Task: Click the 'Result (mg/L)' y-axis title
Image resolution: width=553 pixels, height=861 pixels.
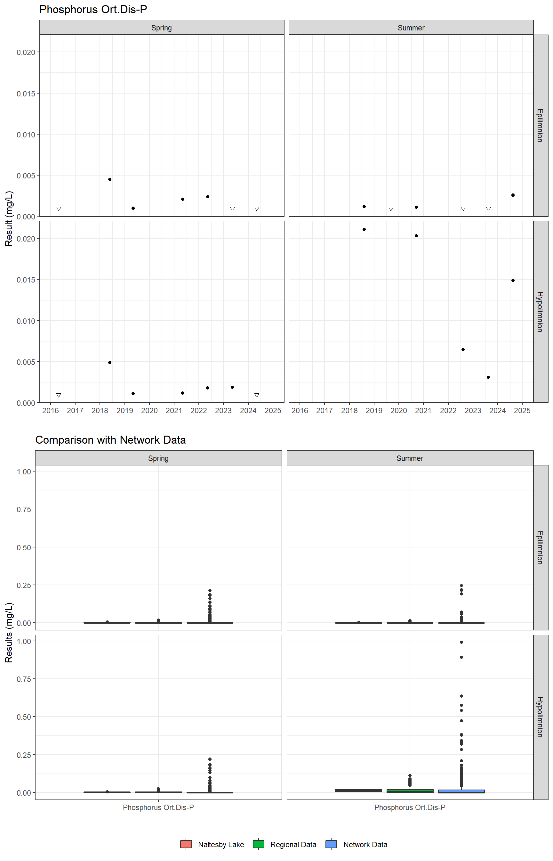Action: 9,218
